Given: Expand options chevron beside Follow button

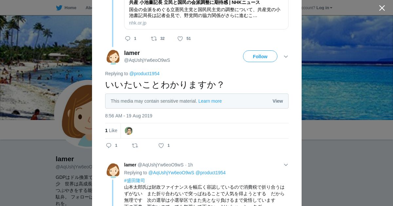Looking at the screenshot, I should [286, 57].
